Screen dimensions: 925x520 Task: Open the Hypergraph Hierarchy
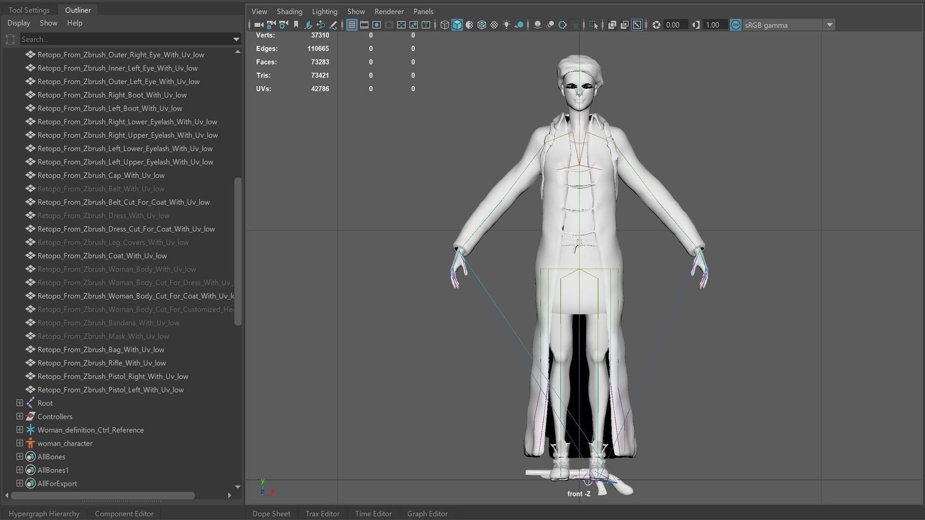point(44,514)
